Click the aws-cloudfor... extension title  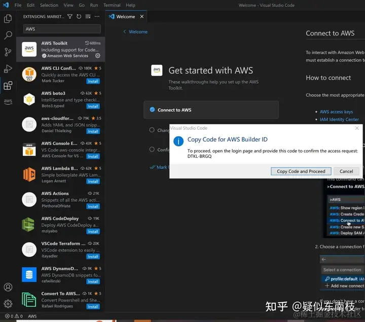coord(57,118)
